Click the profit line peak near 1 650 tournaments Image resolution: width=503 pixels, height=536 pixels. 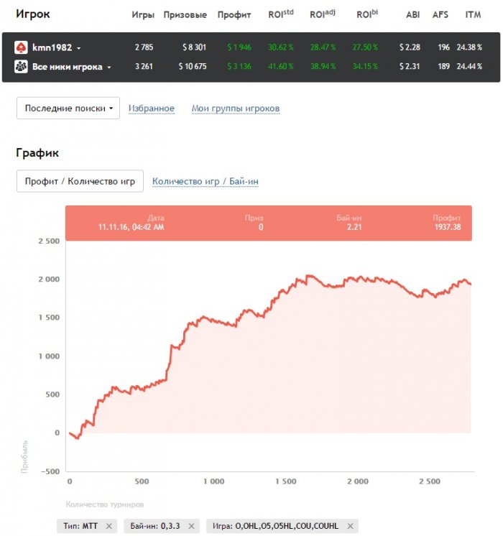(308, 275)
